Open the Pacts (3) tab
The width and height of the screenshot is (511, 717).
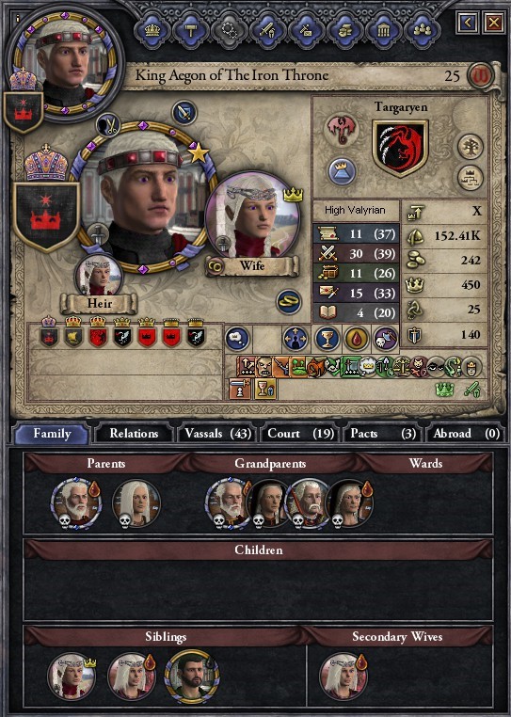383,434
